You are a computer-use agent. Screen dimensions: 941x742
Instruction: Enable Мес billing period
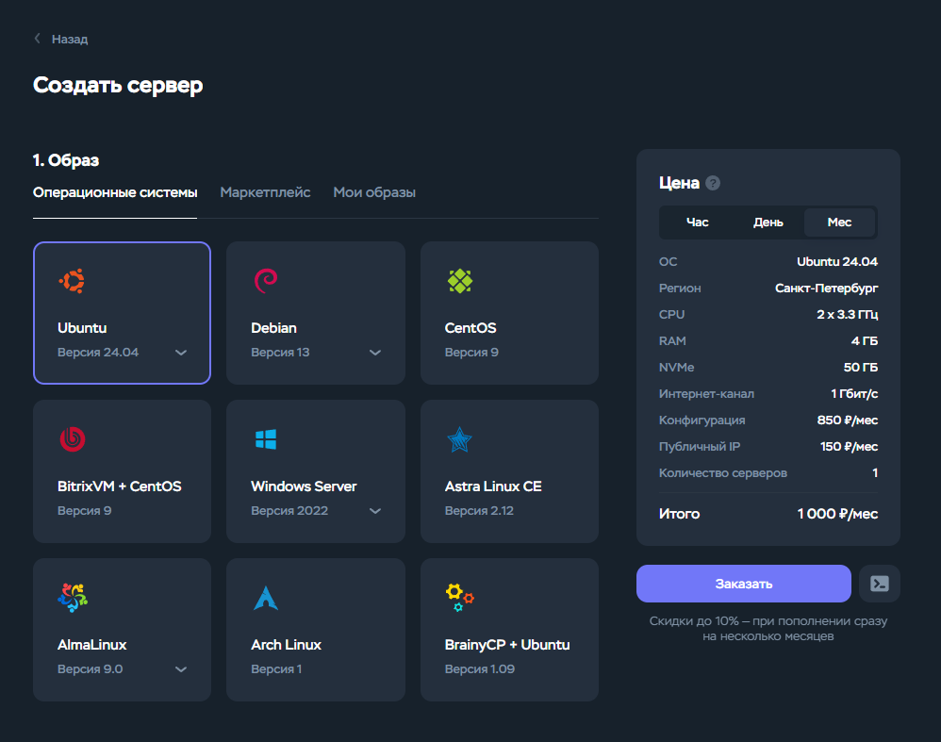(839, 222)
